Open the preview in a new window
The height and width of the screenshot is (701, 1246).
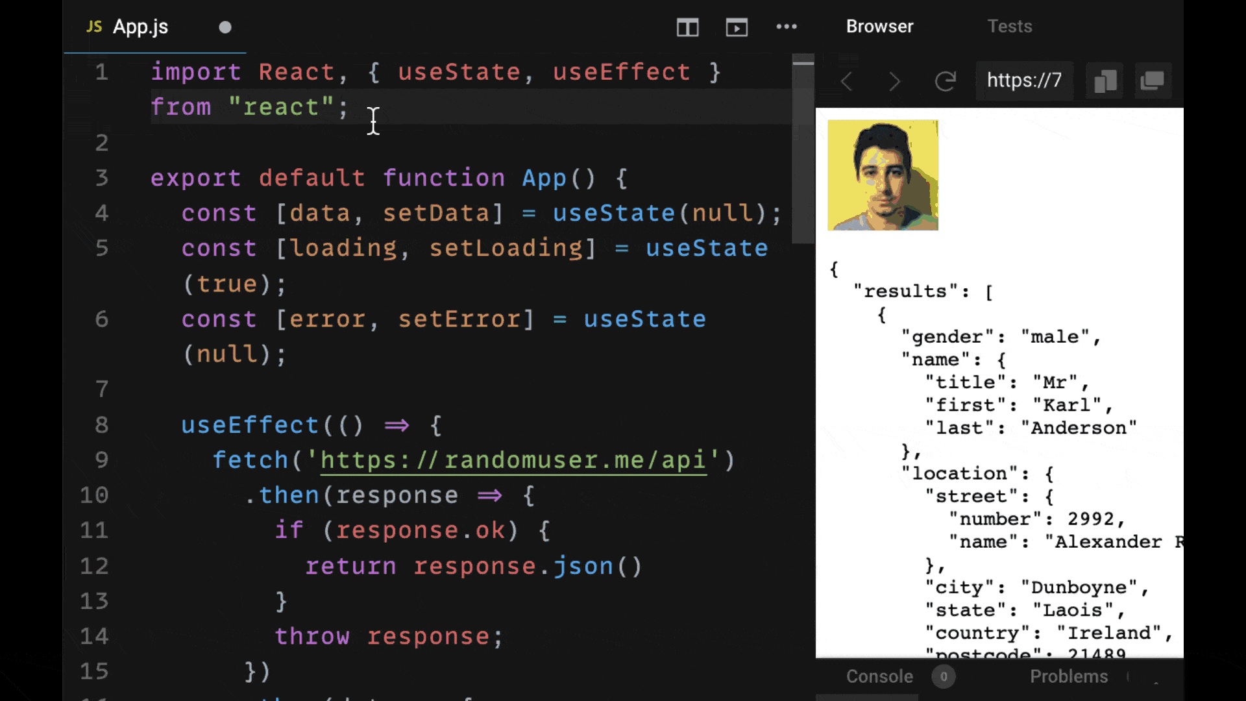point(1153,80)
